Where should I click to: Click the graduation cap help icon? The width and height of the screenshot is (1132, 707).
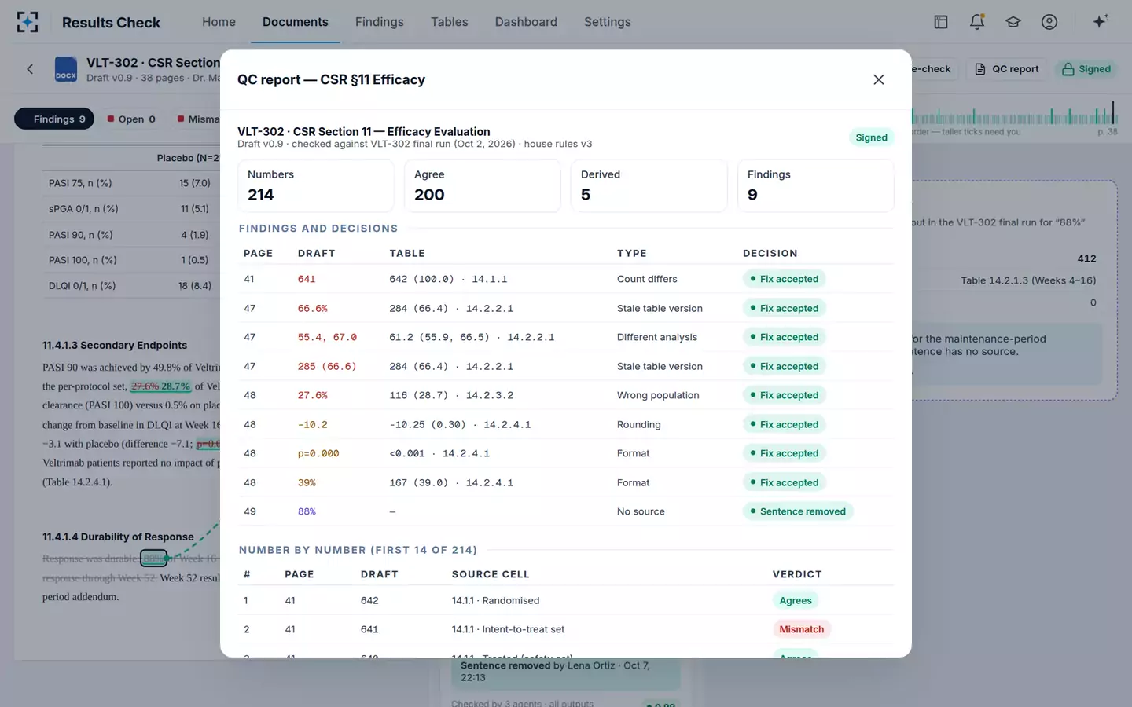point(1013,22)
